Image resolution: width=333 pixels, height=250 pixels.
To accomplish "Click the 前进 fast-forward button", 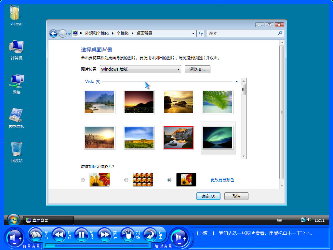I will point(104,235).
